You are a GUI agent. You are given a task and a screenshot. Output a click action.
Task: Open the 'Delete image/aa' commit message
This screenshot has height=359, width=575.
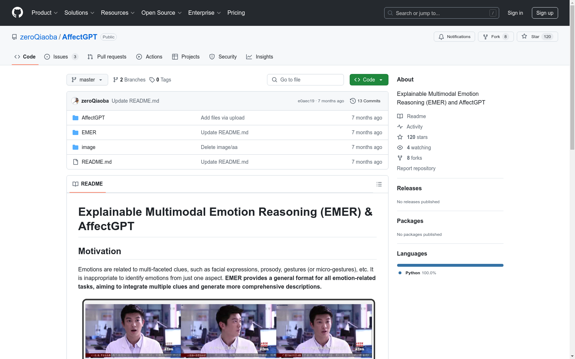[x=219, y=147]
